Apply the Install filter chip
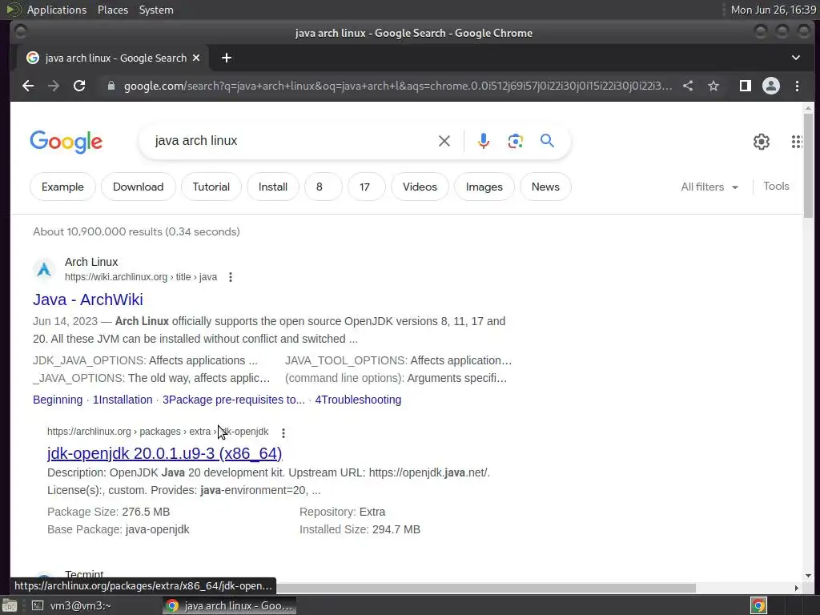Image resolution: width=820 pixels, height=615 pixels. pyautogui.click(x=273, y=187)
